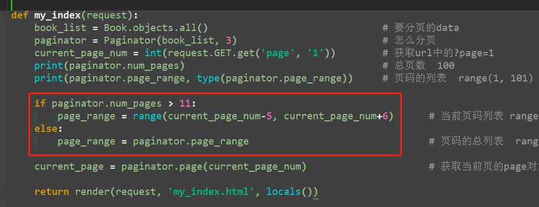
Task: Click the Paginator(book_list, 3) constructor call
Action: 170,40
